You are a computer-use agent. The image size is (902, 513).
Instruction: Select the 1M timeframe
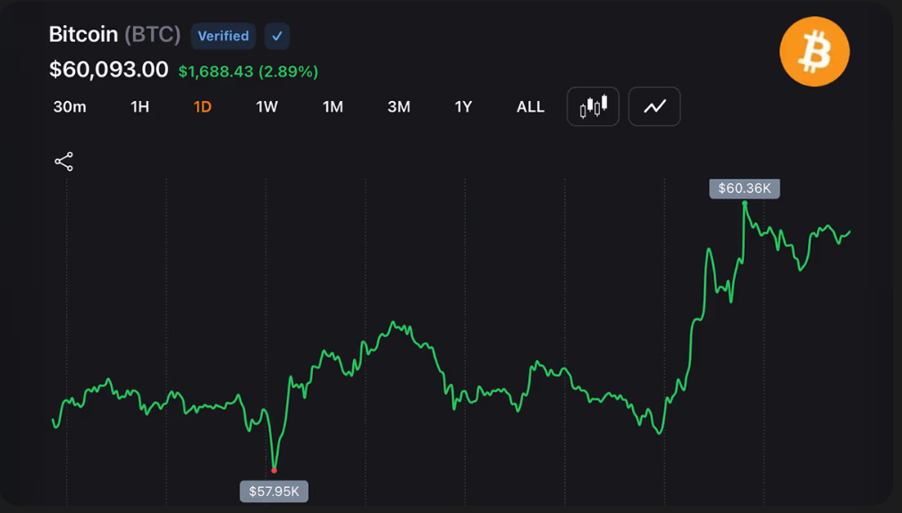tap(333, 107)
